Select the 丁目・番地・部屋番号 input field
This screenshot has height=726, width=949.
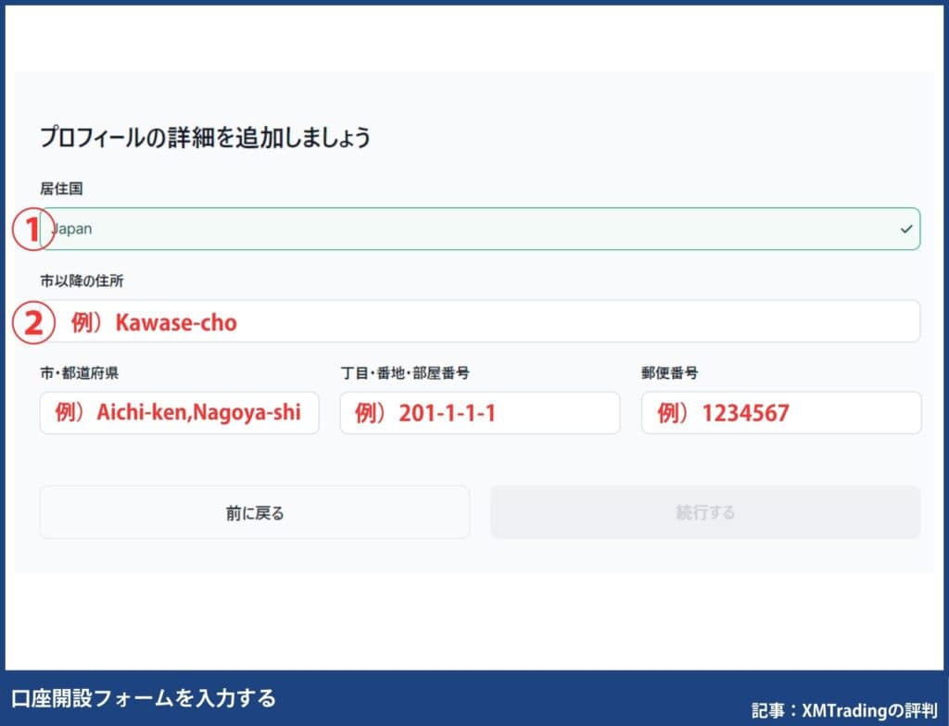coord(480,413)
